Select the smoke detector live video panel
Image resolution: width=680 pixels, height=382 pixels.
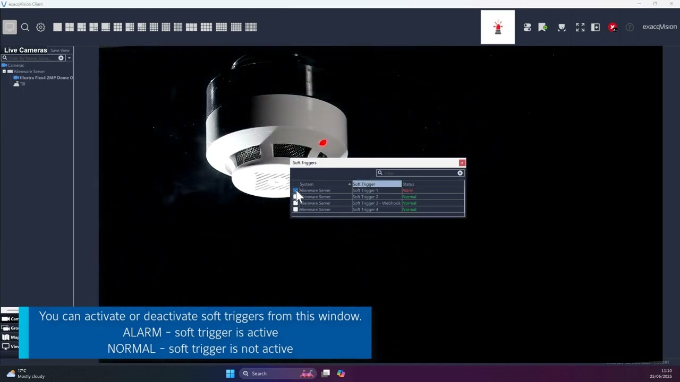click(x=380, y=204)
